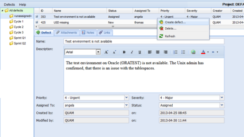Click the modified date 2013-04-30 11:44 field
This screenshot has width=244, height=137.
191,120
